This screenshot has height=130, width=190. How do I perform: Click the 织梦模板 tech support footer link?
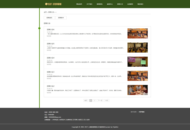pyautogui.click(x=141, y=112)
